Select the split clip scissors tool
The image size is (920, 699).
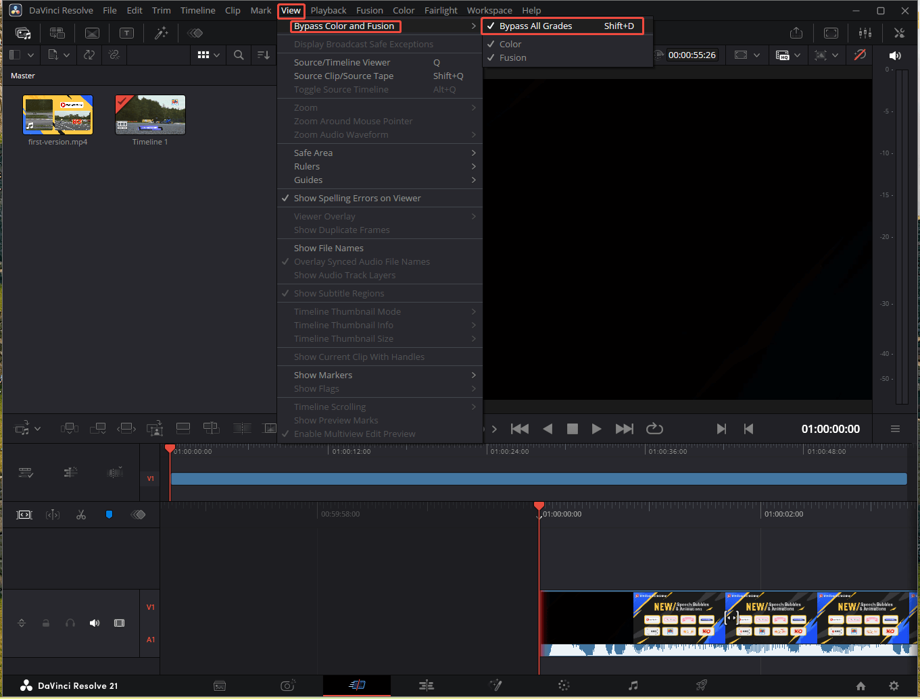81,515
